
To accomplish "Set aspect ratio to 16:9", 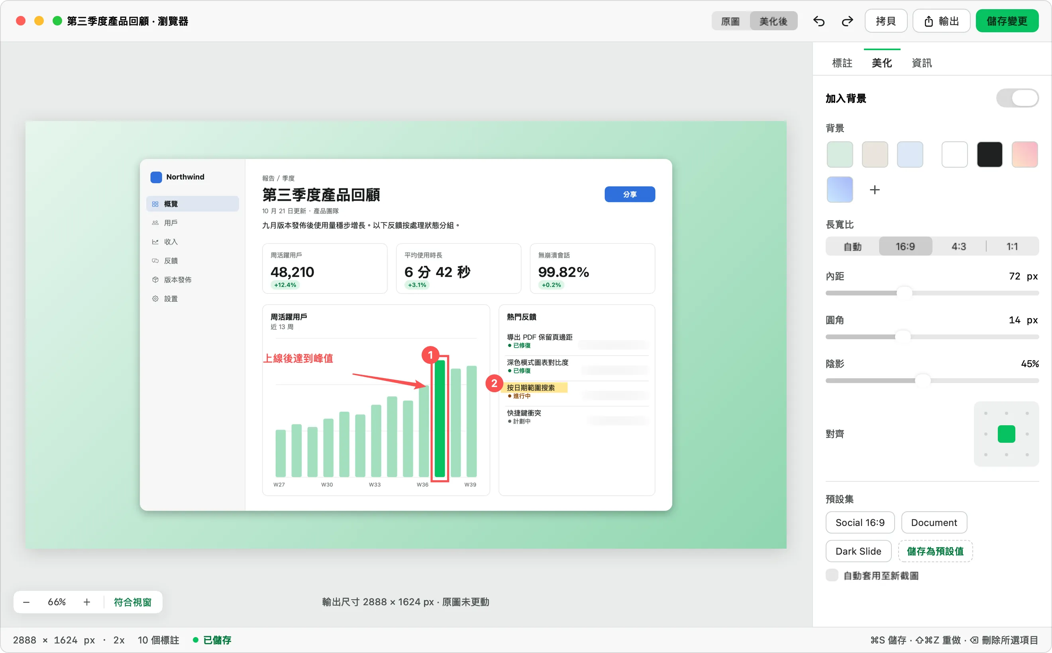I will [905, 246].
